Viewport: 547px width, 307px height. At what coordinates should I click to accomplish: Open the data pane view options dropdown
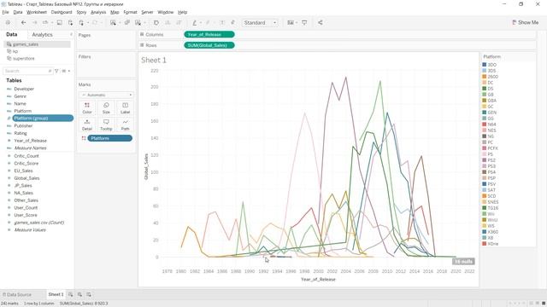pyautogui.click(x=66, y=71)
